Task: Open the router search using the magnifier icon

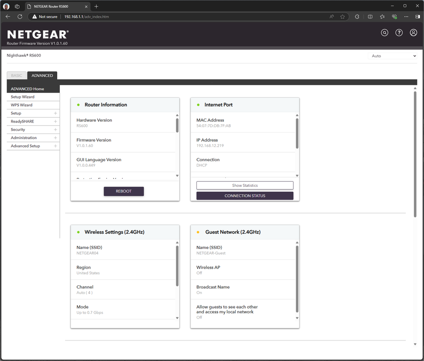Action: click(x=384, y=32)
